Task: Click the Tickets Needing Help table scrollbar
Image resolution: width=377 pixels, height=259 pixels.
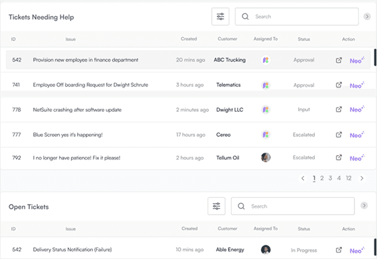Action: [x=375, y=57]
